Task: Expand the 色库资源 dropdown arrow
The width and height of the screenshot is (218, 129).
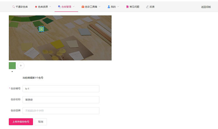Action: click(x=50, y=7)
